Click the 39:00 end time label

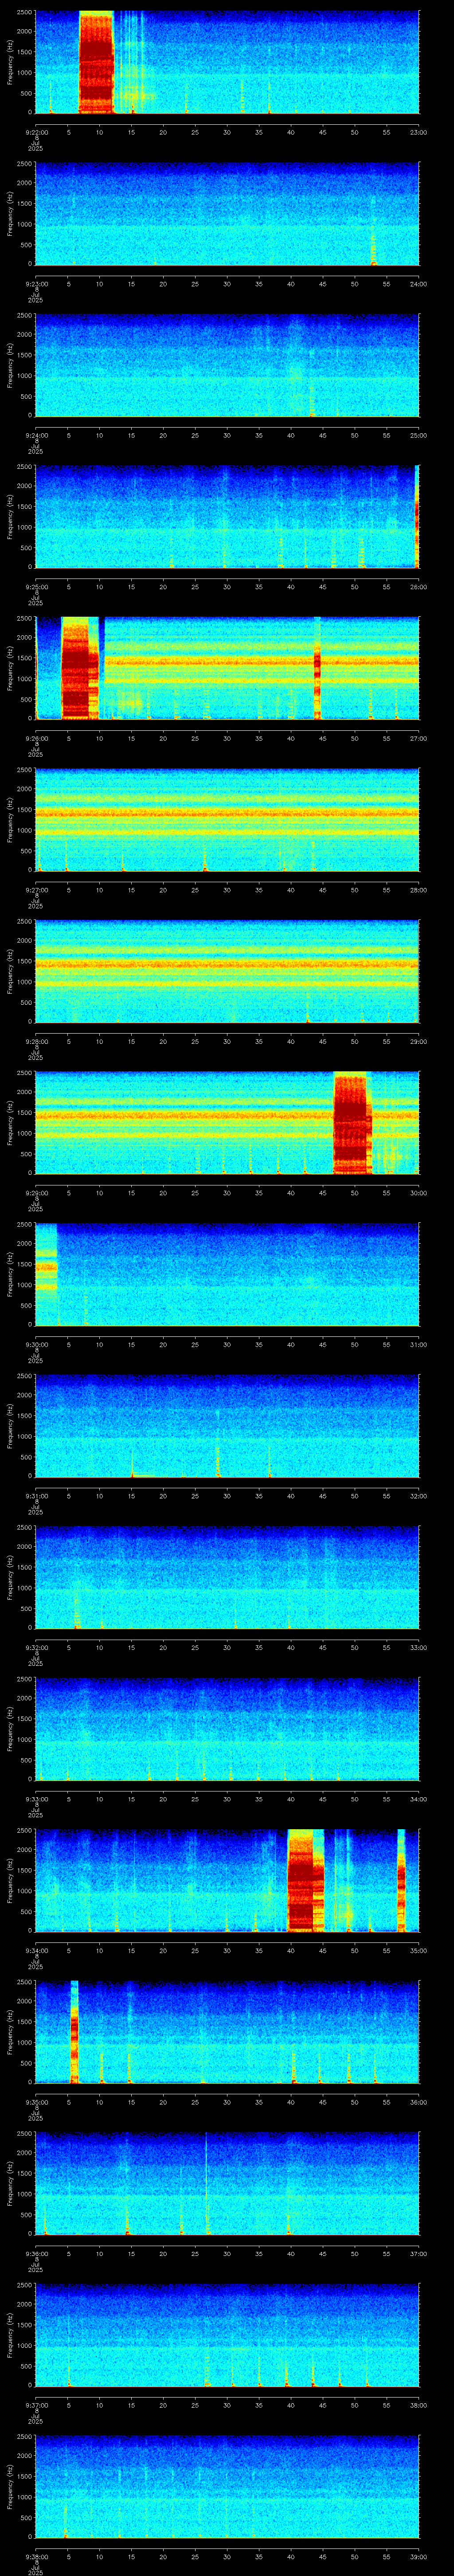point(418,2556)
